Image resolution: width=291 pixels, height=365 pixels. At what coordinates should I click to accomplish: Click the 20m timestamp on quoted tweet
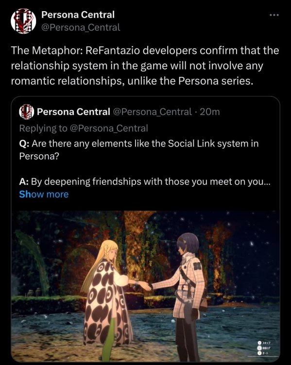[210, 112]
